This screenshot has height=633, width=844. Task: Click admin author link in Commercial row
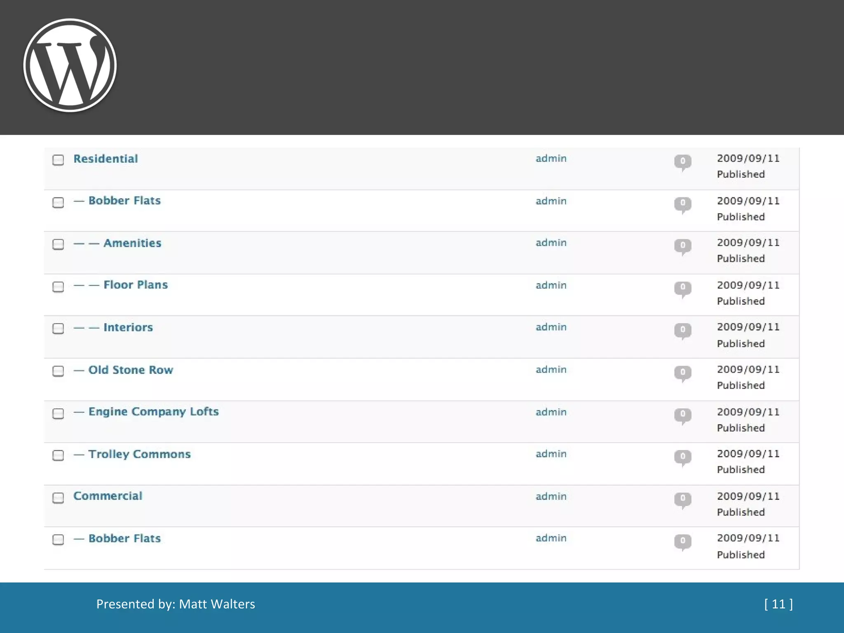tap(551, 496)
